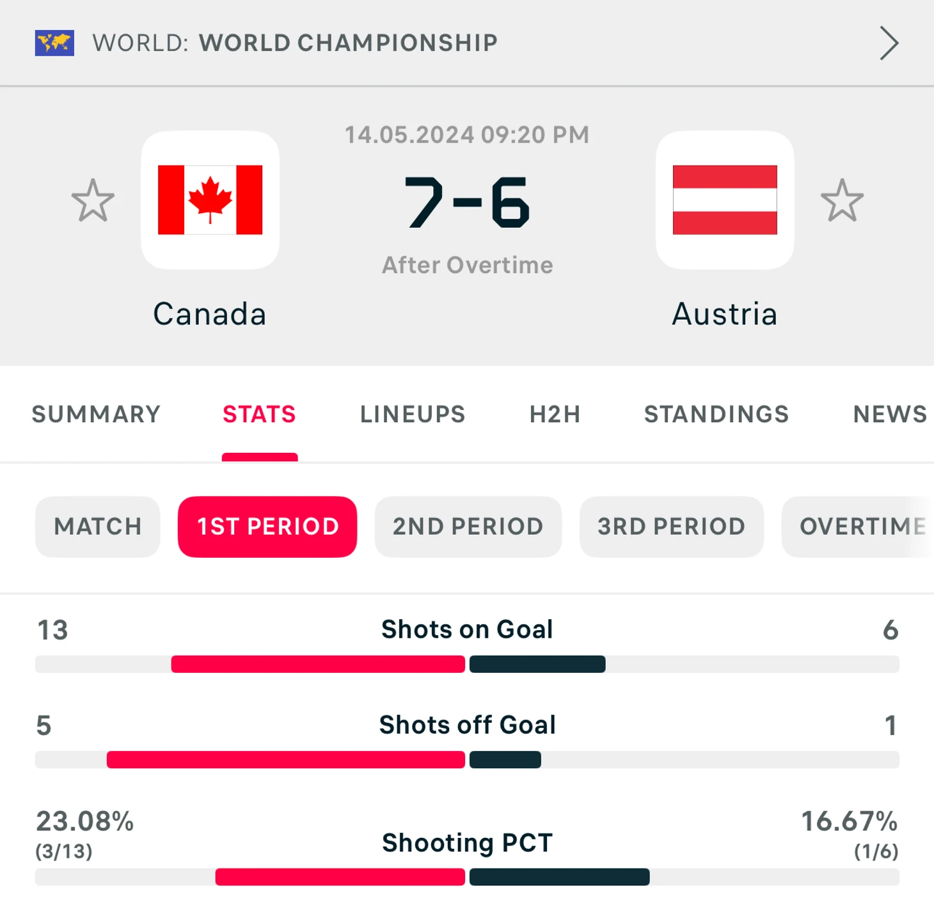Show 2nd Period statistics
934x914 pixels.
468,526
